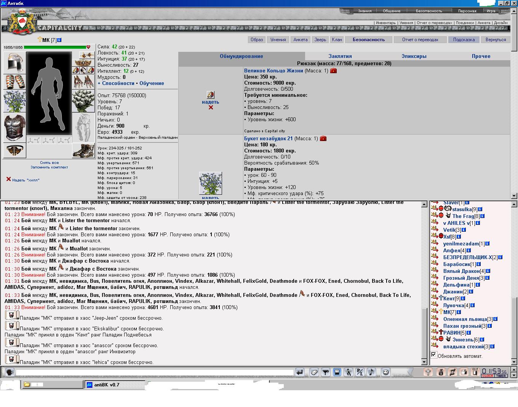Click the EXIT icon in bottom toolbar
This screenshot has height=407, width=518.
[475, 372]
